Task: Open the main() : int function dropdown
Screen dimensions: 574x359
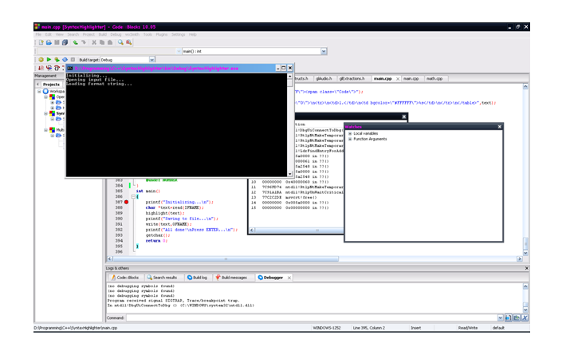Action: click(x=324, y=51)
